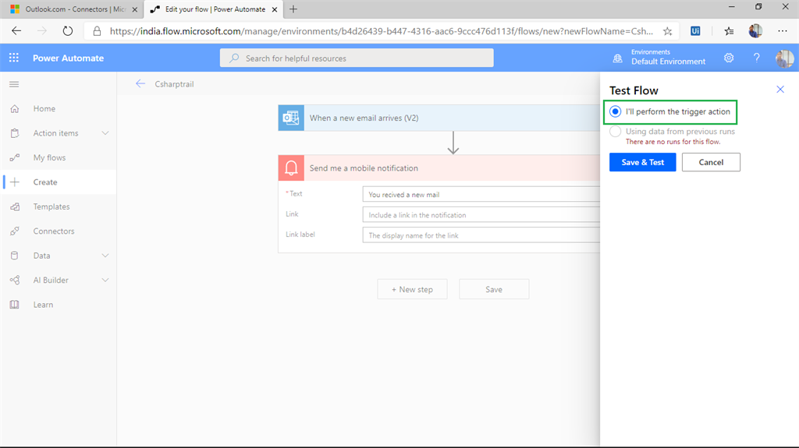Click the Text field with notification message
Image resolution: width=799 pixels, height=448 pixels.
pyautogui.click(x=481, y=195)
